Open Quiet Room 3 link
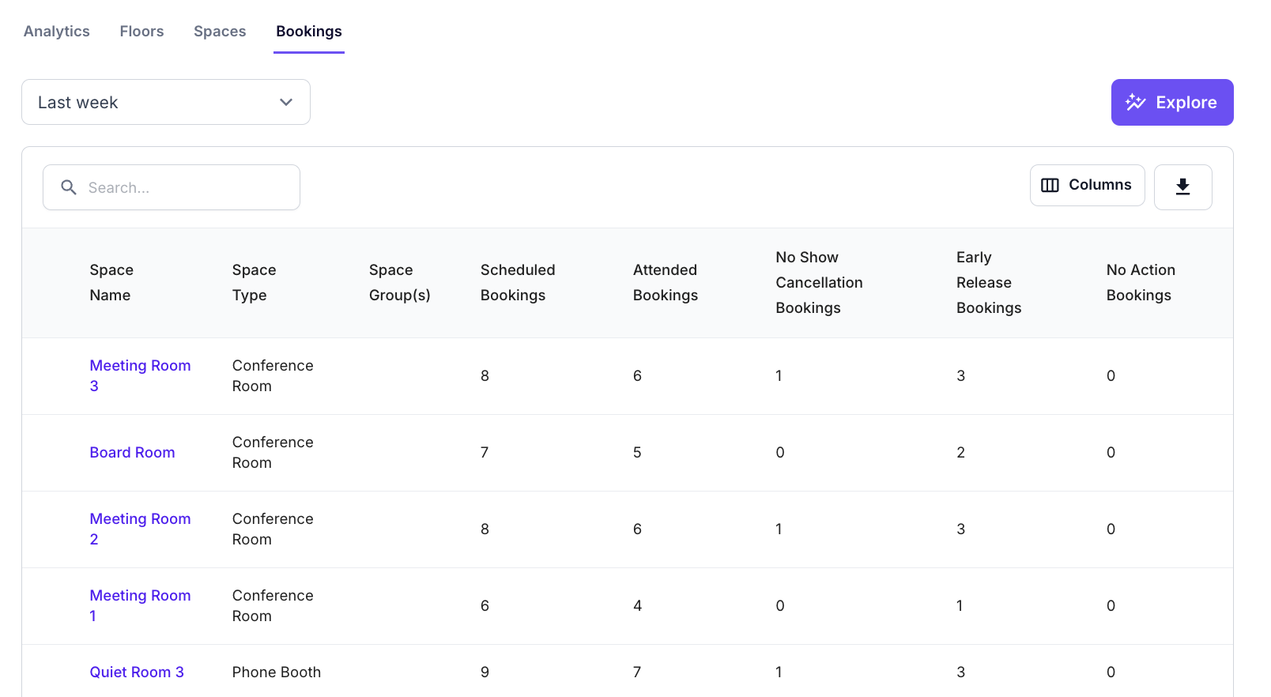This screenshot has height=697, width=1271. [137, 672]
